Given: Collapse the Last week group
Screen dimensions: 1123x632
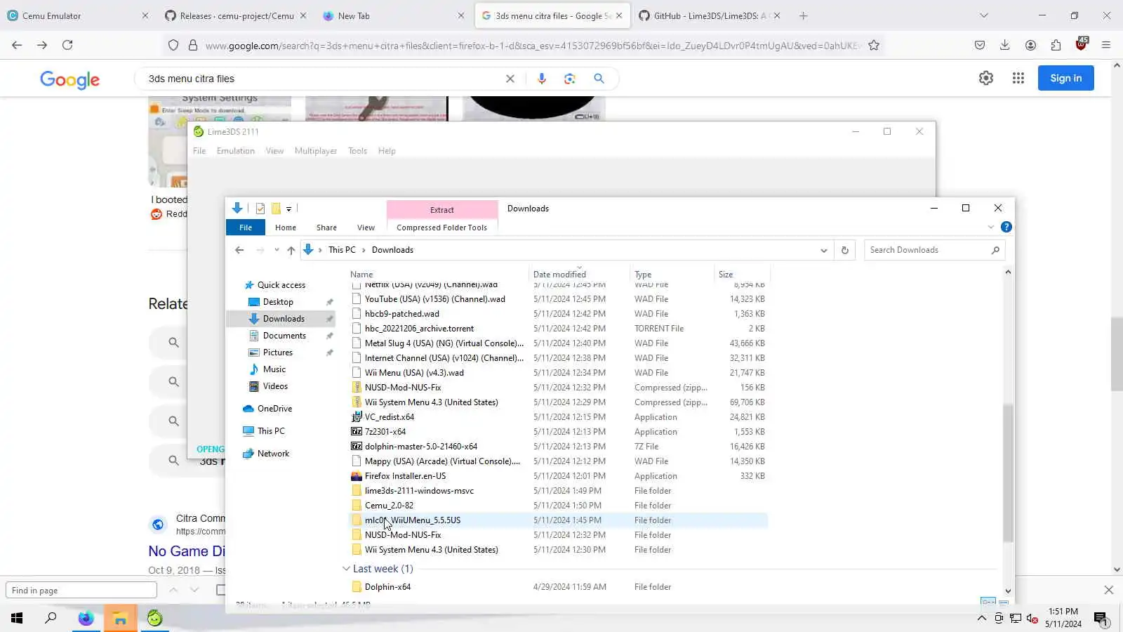Looking at the screenshot, I should click(346, 569).
